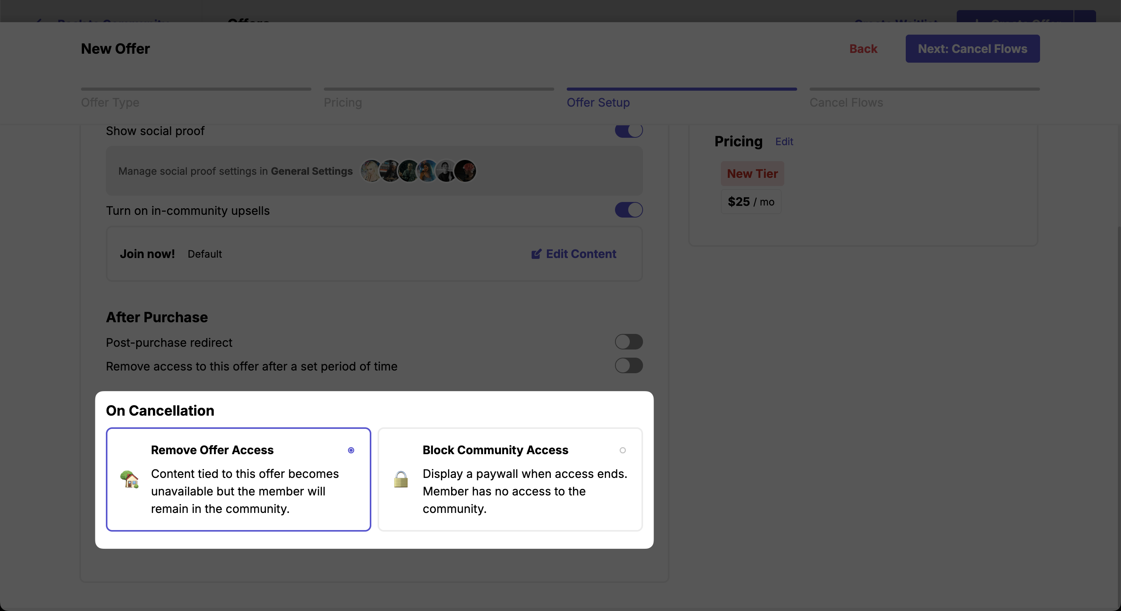This screenshot has width=1121, height=611.
Task: Click the padlock icon on Block Community Access
Action: coord(401,479)
